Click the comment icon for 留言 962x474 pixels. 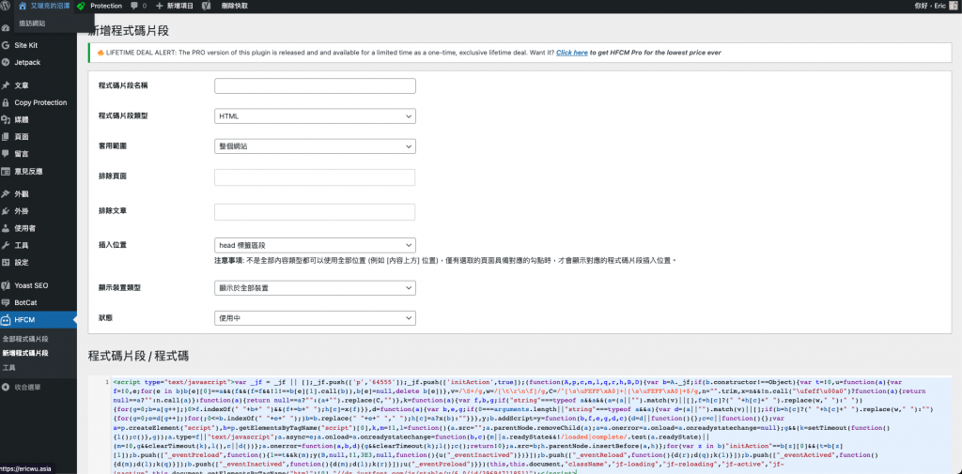[6, 153]
